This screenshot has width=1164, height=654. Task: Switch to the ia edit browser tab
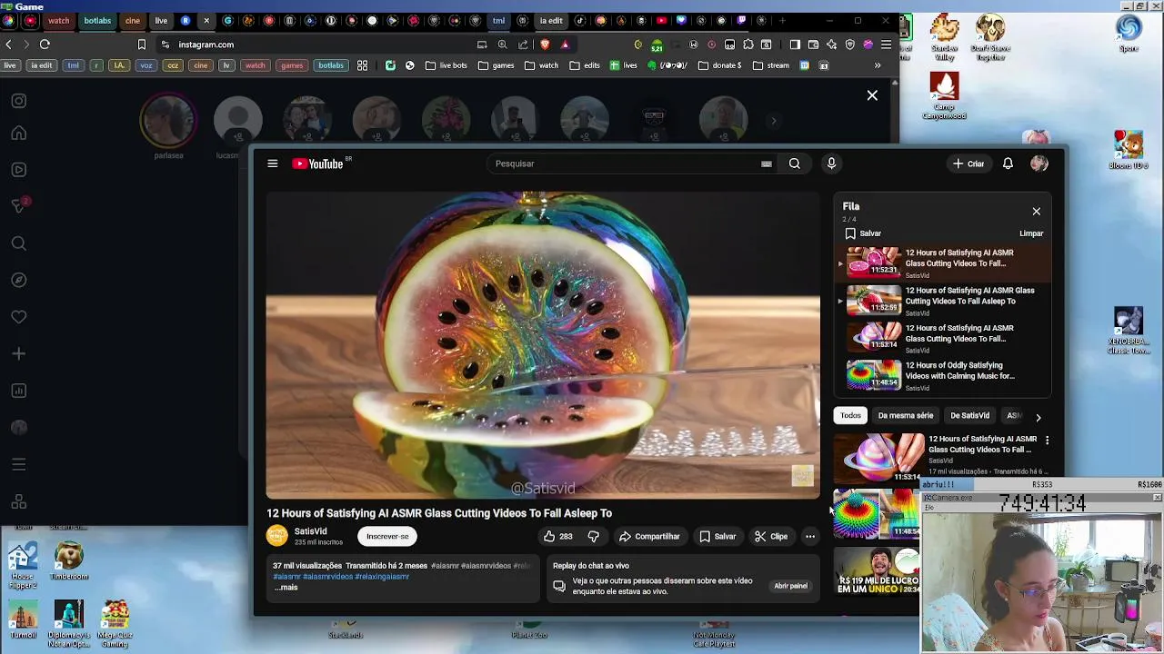551,20
